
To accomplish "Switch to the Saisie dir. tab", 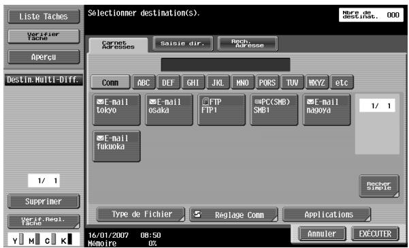I will pos(182,44).
